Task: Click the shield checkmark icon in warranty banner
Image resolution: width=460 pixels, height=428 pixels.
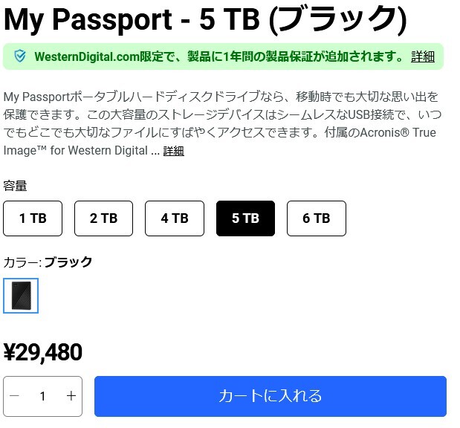Action: [20, 56]
